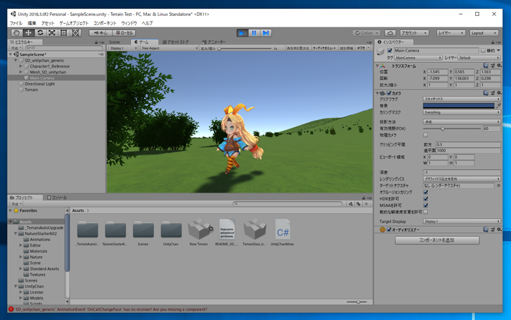The image size is (511, 320).
Task: Open the Display 1 dropdown in Game view
Action: 123,49
